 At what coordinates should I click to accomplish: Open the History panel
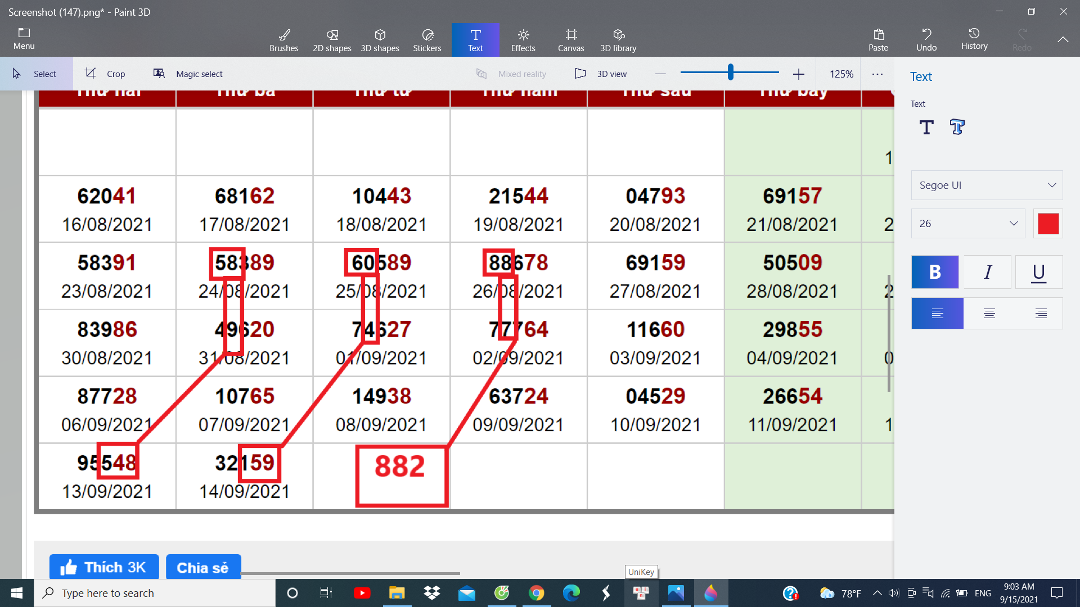(974, 39)
